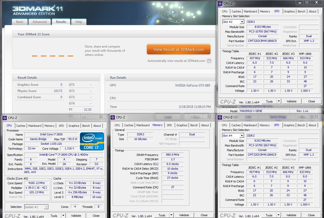This screenshot has height=218, width=324.
Task: Close the CPU-Z CPU window via title bar
Action: 101,117
